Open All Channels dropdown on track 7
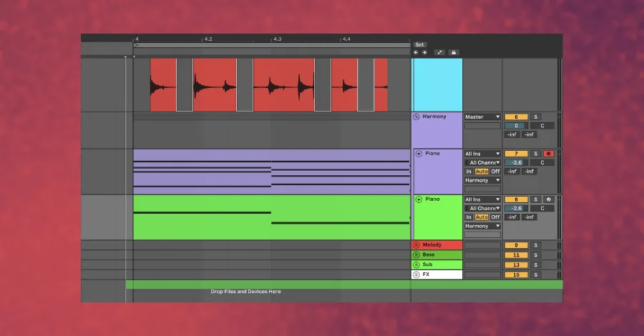 click(482, 163)
